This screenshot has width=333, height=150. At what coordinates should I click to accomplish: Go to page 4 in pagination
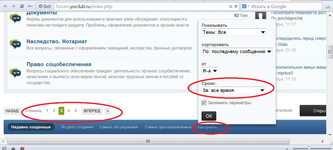(69, 111)
